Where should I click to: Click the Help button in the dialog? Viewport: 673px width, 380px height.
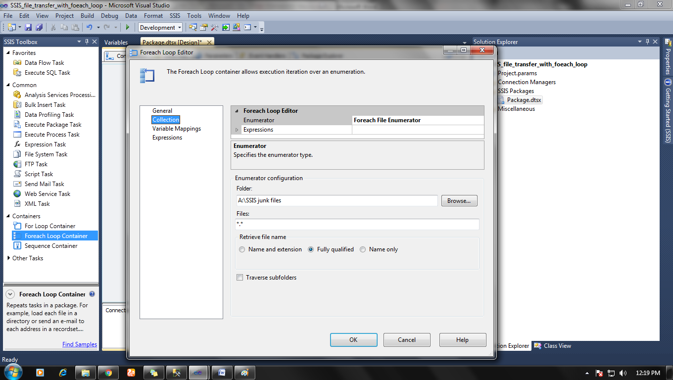463,340
